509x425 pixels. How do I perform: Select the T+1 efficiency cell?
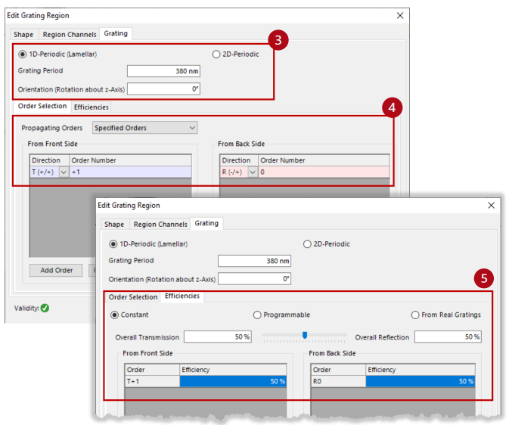point(233,381)
